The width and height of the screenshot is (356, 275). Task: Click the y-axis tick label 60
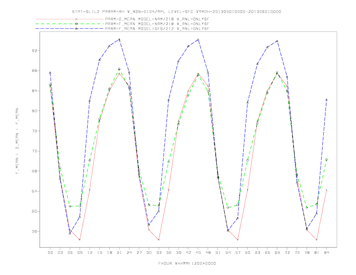(34, 211)
